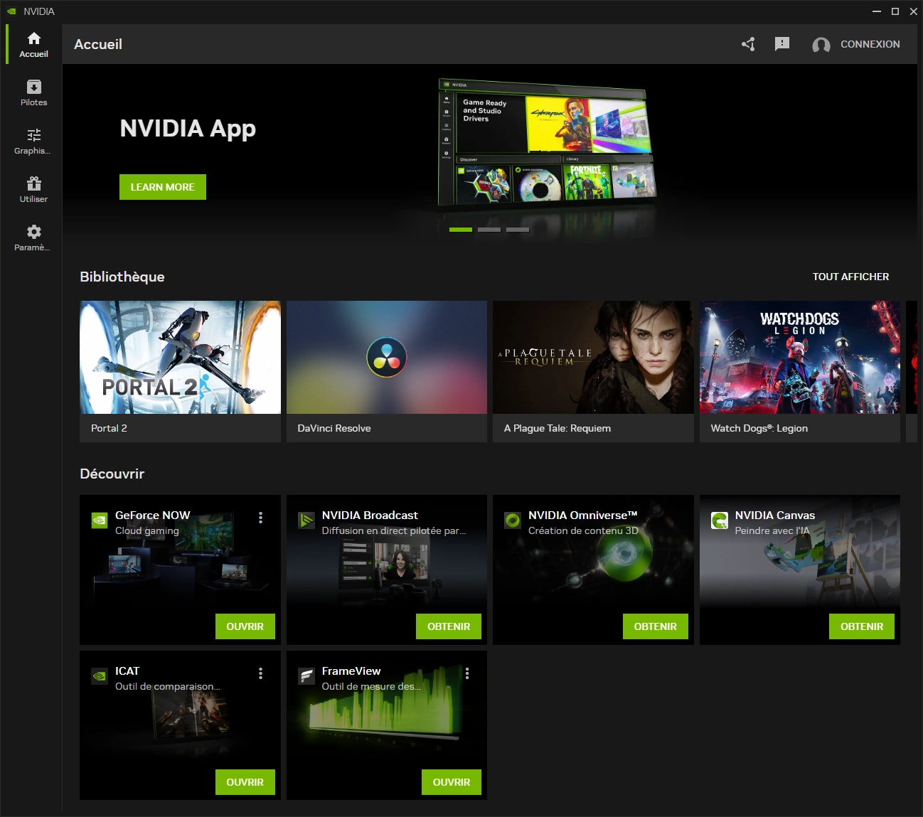This screenshot has height=817, width=923.
Task: Click 'Outil de mesure des...' subtitle
Action: point(371,686)
